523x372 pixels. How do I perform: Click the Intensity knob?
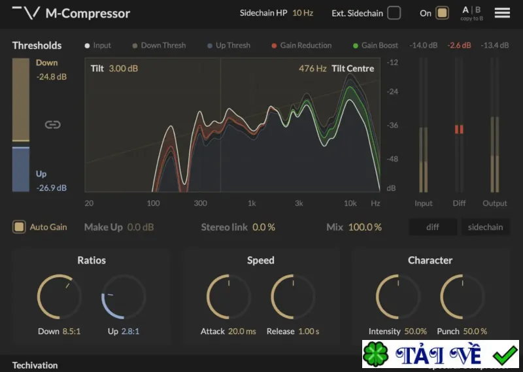[x=398, y=297]
